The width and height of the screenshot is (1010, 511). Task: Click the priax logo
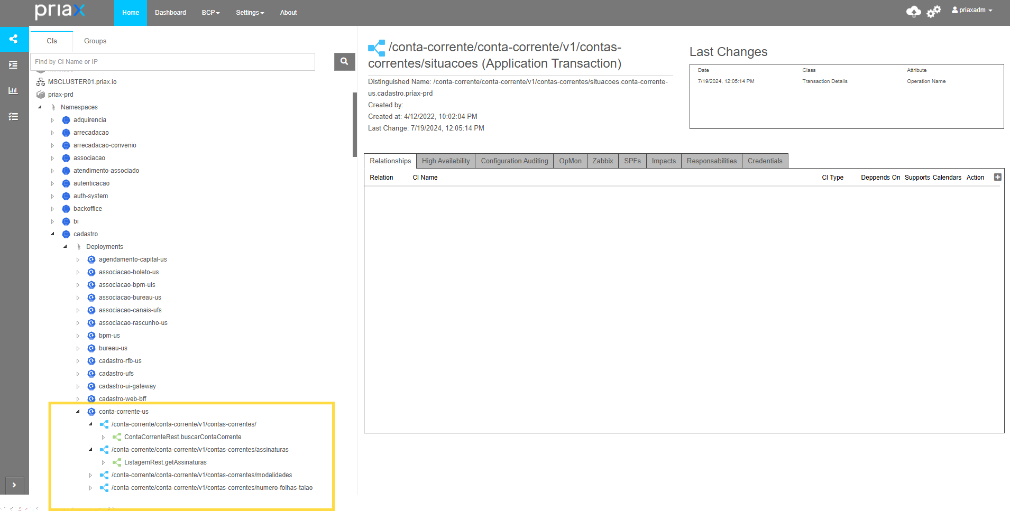(60, 11)
